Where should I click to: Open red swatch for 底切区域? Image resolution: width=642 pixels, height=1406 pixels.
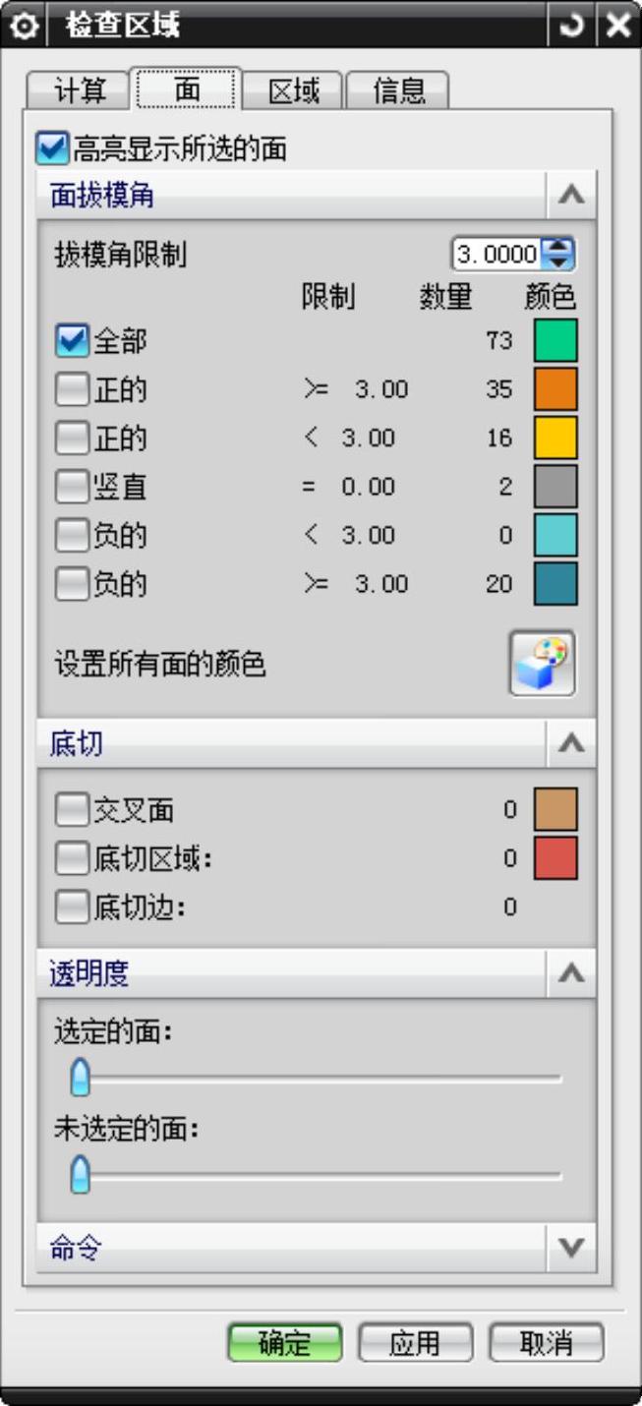coord(555,858)
